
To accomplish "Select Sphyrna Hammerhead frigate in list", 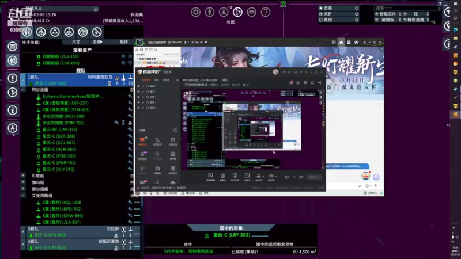I will click(x=73, y=96).
